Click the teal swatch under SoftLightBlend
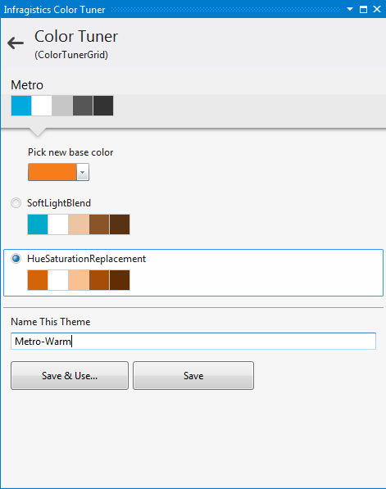Image resolution: width=386 pixels, height=489 pixels. 38,224
